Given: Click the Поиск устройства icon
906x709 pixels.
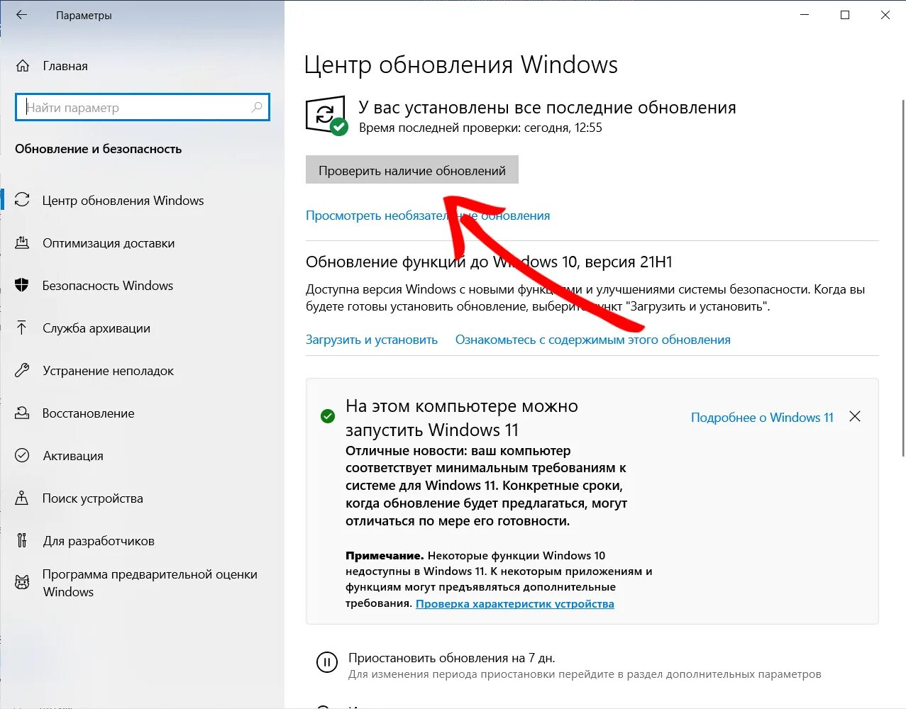Looking at the screenshot, I should pos(22,498).
